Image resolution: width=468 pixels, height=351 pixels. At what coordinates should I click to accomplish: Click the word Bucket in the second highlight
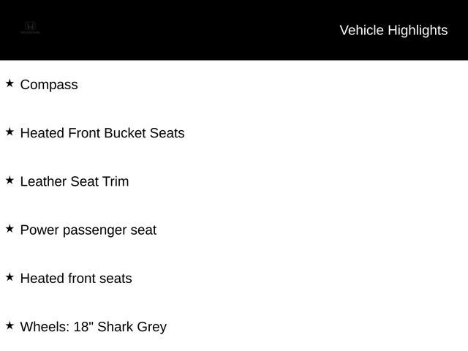pos(125,133)
